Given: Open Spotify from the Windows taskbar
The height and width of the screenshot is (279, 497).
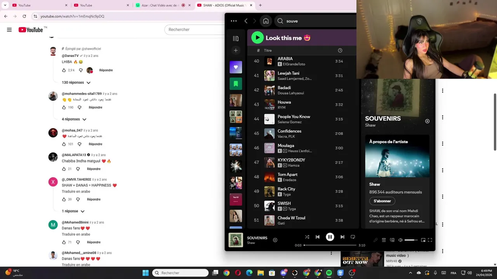Looking at the screenshot, I should tap(329, 273).
